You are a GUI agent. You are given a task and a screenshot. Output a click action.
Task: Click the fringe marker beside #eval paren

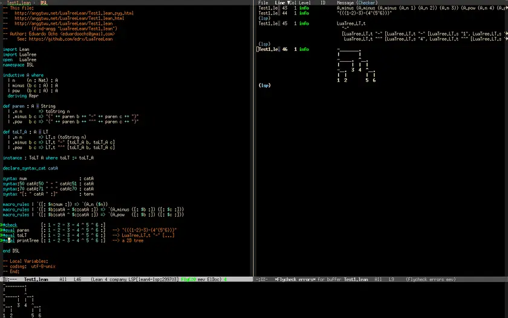coord(2,230)
